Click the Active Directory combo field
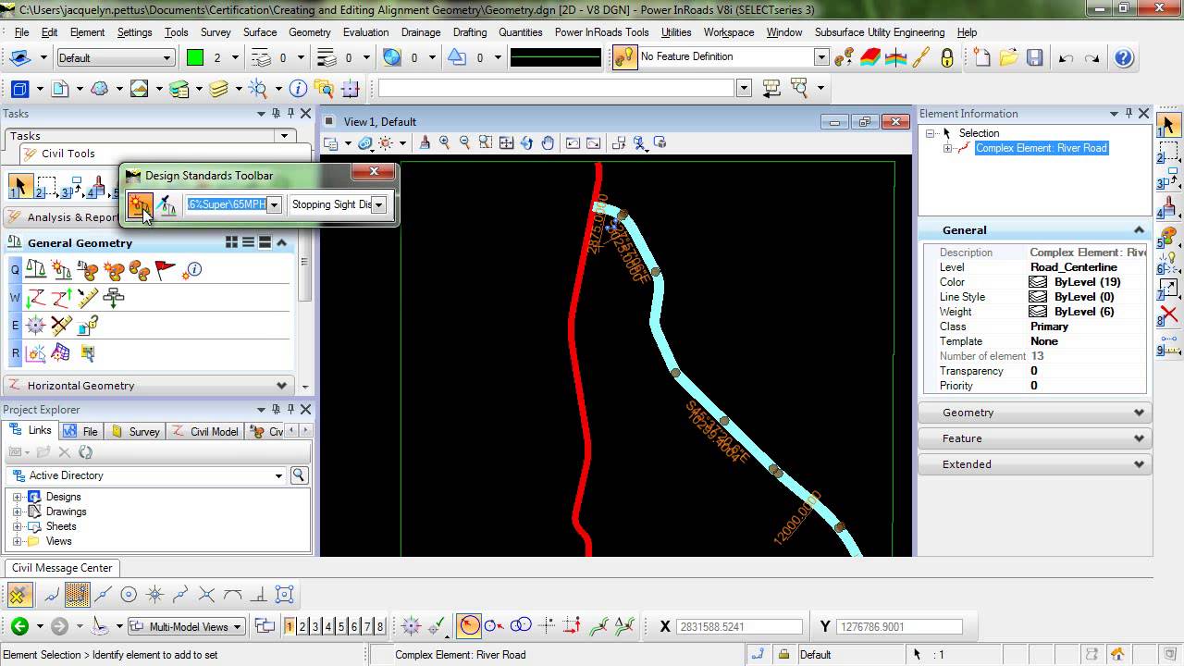The width and height of the screenshot is (1184, 666). (146, 475)
